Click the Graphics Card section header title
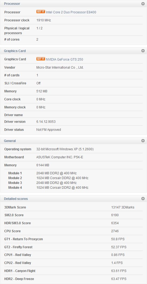 [15, 51]
